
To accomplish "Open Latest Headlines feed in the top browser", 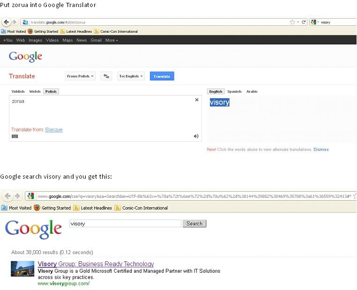I will click(76, 31).
